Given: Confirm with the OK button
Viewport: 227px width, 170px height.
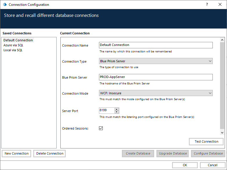Looking at the screenshot, I should (185, 165).
